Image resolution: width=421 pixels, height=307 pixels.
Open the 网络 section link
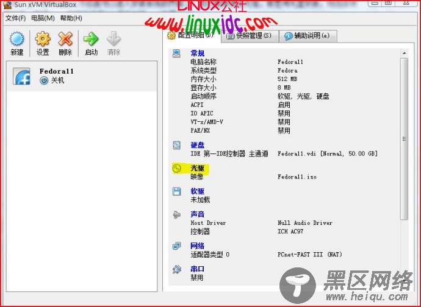click(197, 245)
